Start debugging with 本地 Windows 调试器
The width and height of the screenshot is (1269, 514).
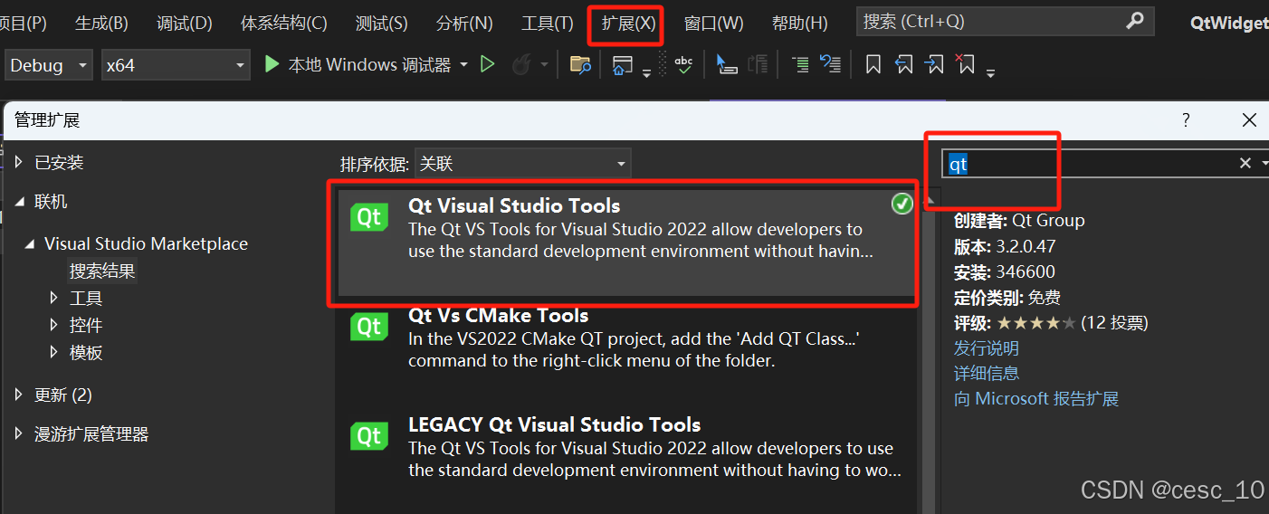(x=357, y=64)
